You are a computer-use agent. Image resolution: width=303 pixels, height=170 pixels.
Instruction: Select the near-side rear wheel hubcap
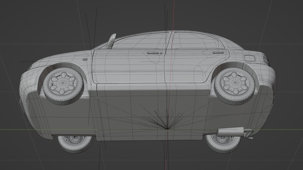(x=235, y=83)
